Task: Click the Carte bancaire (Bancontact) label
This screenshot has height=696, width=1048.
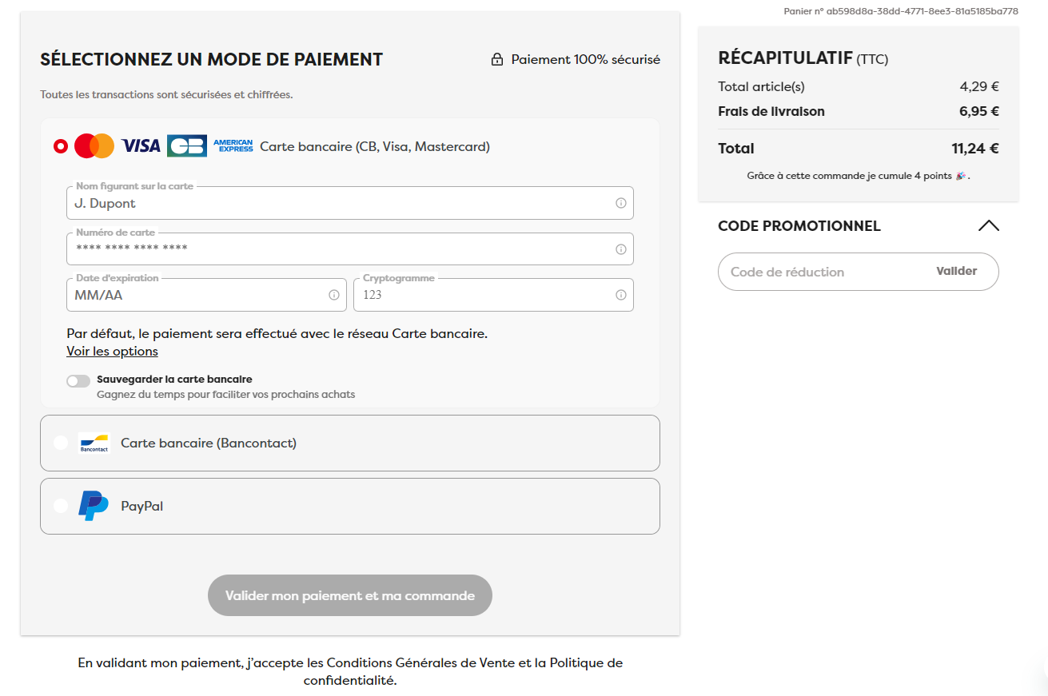Action: coord(209,443)
